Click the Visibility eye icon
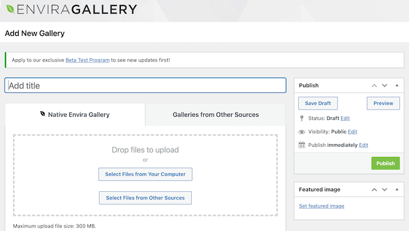409x231 pixels. (x=302, y=132)
